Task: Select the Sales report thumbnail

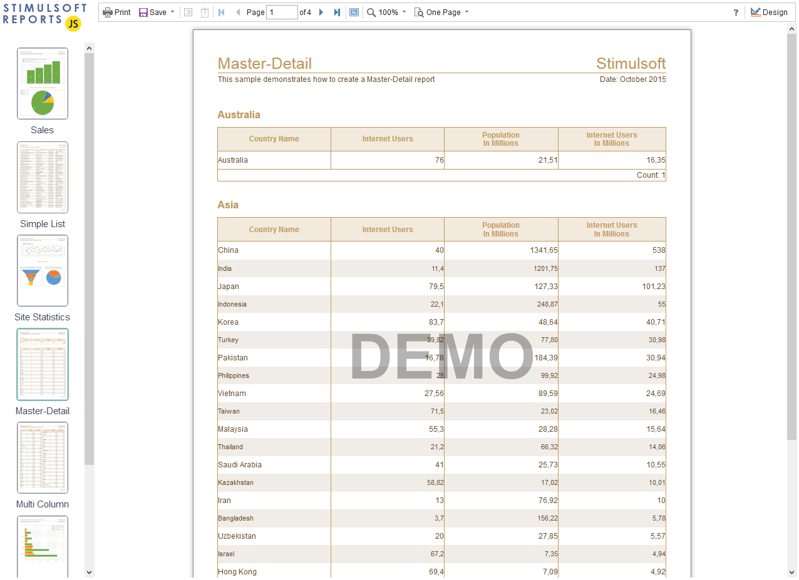Action: coord(43,83)
